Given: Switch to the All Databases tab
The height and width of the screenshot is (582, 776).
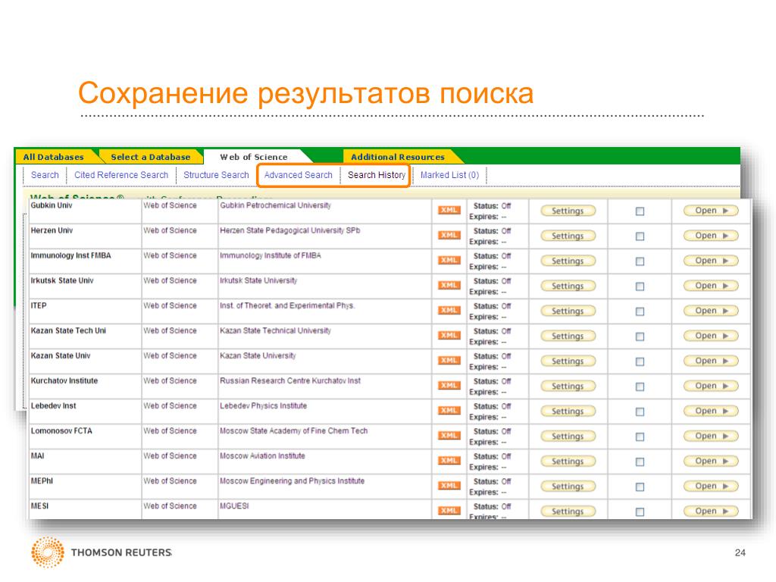Looking at the screenshot, I should point(54,157).
